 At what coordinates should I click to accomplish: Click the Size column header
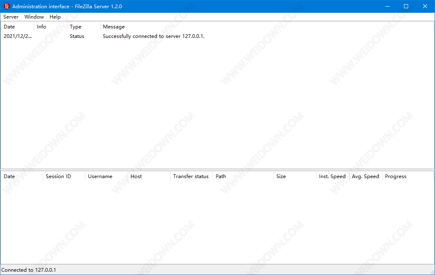[295, 176]
